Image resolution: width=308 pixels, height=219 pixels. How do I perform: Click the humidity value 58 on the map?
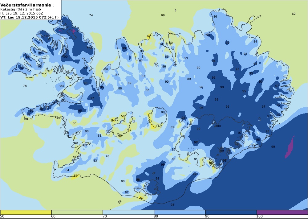(x=123, y=116)
